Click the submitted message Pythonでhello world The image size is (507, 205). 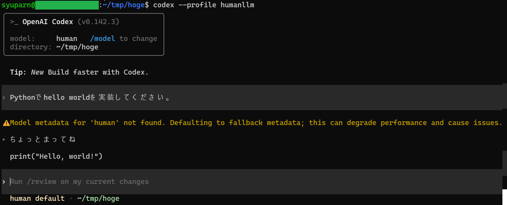point(90,98)
